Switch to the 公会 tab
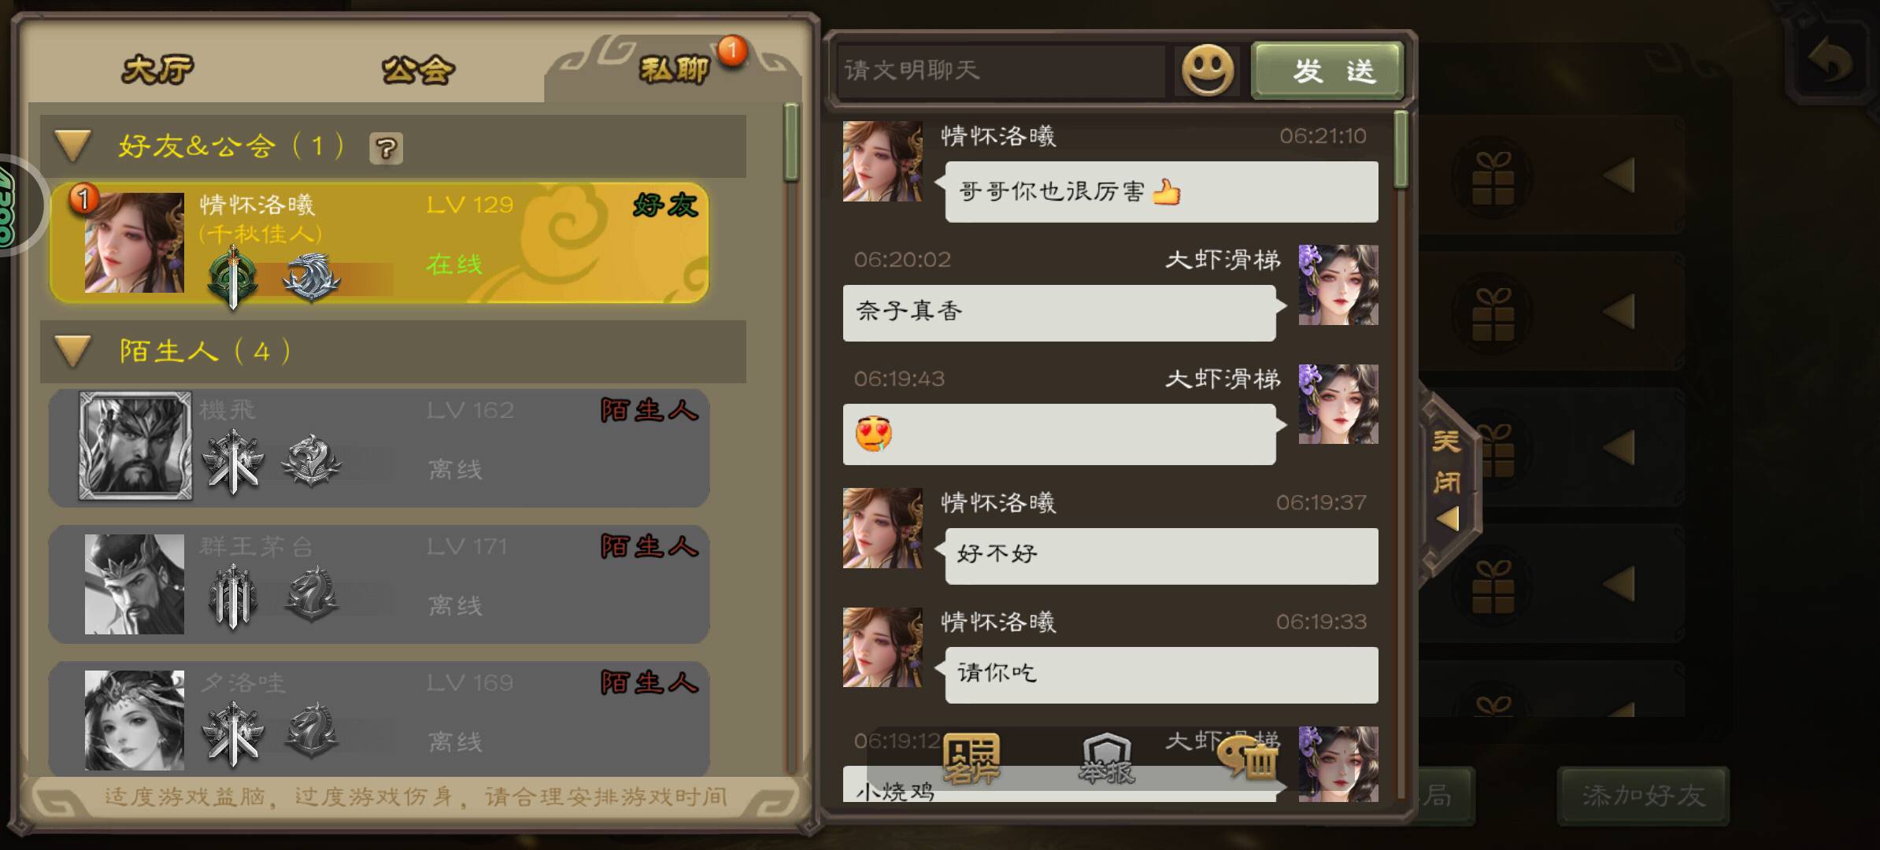Viewport: 1880px width, 850px height. (x=418, y=70)
